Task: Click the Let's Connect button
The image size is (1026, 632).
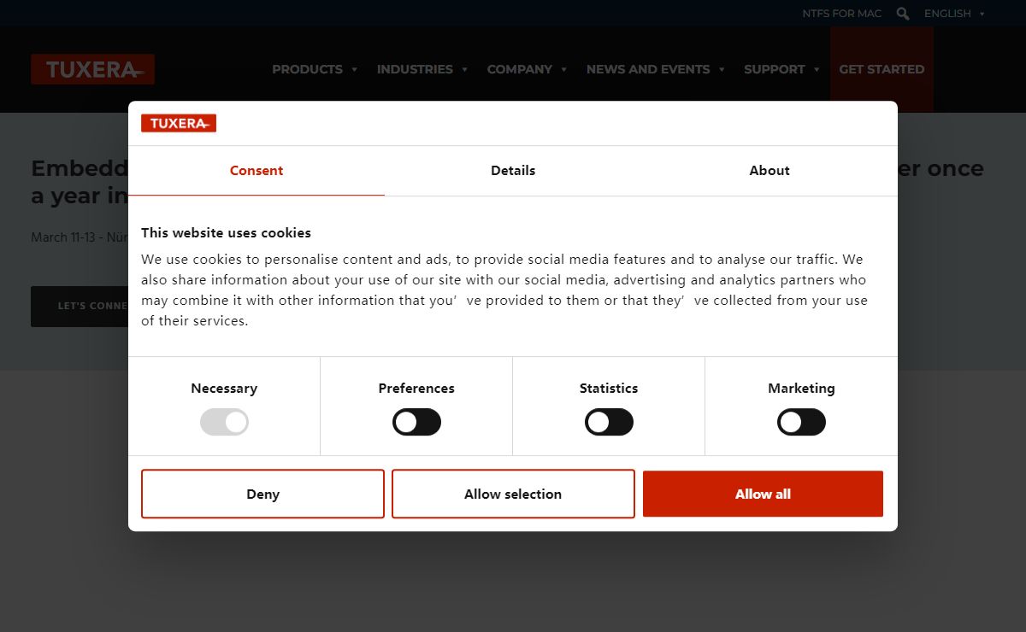Action: coord(80,306)
